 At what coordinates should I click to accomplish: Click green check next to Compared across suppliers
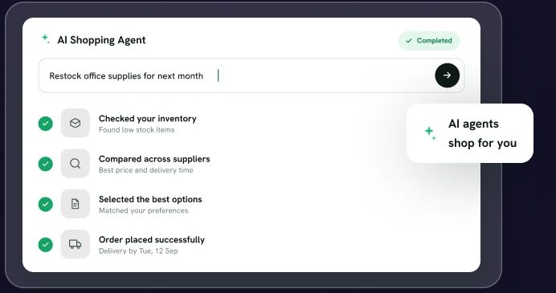(45, 164)
